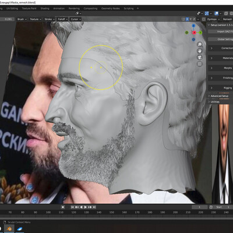Click the red X axis gizmo circle
Image resolution: width=233 pixels, height=233 pixels.
194,33
